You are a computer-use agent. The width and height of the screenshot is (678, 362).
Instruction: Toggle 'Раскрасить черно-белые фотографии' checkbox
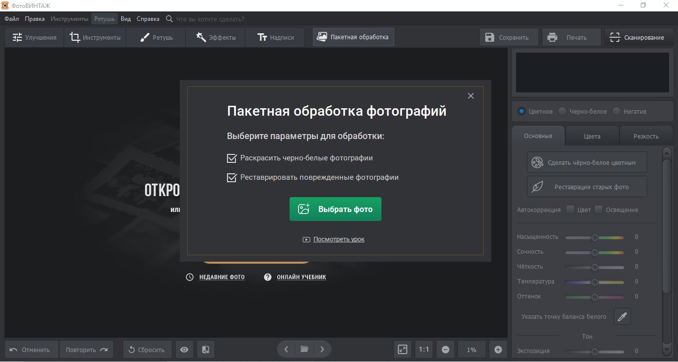pos(231,158)
